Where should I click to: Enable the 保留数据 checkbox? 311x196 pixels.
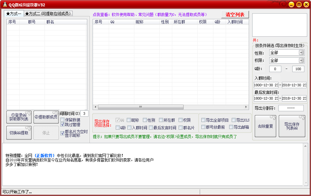tap(63, 120)
